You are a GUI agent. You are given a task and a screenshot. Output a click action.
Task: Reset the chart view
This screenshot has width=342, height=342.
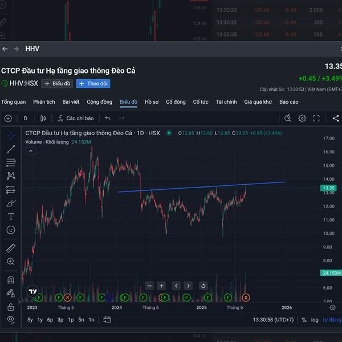point(203,286)
